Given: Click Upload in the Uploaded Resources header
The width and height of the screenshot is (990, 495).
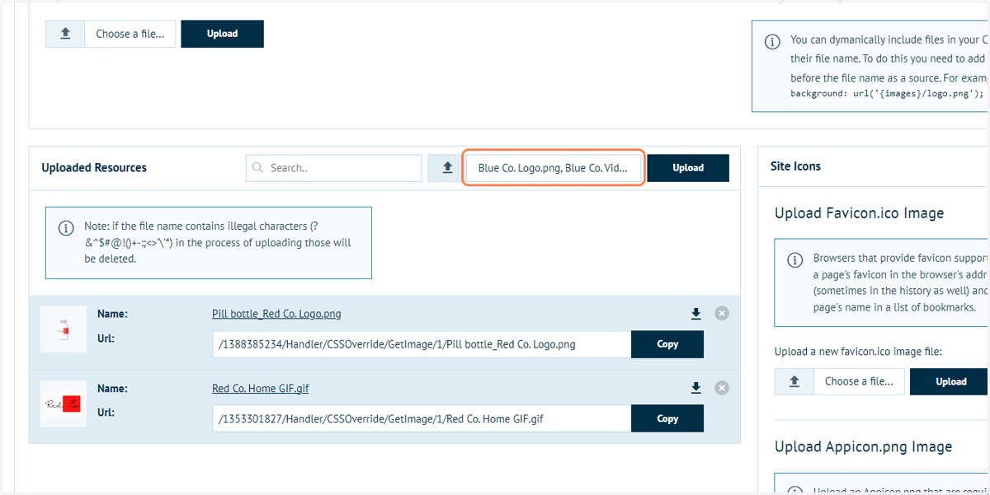Looking at the screenshot, I should (x=688, y=168).
